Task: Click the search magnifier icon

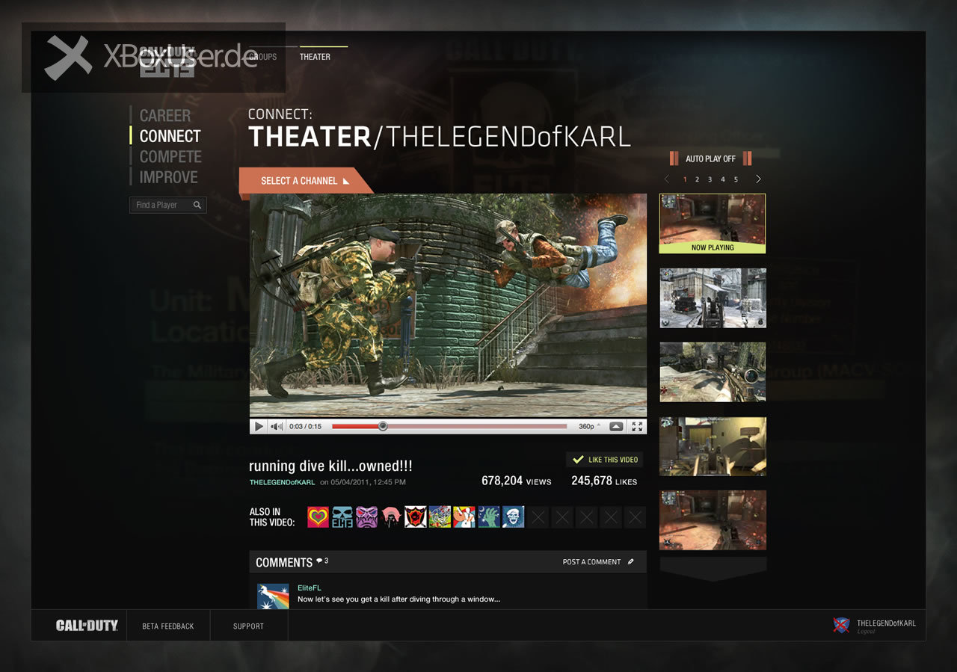Action: pos(197,205)
